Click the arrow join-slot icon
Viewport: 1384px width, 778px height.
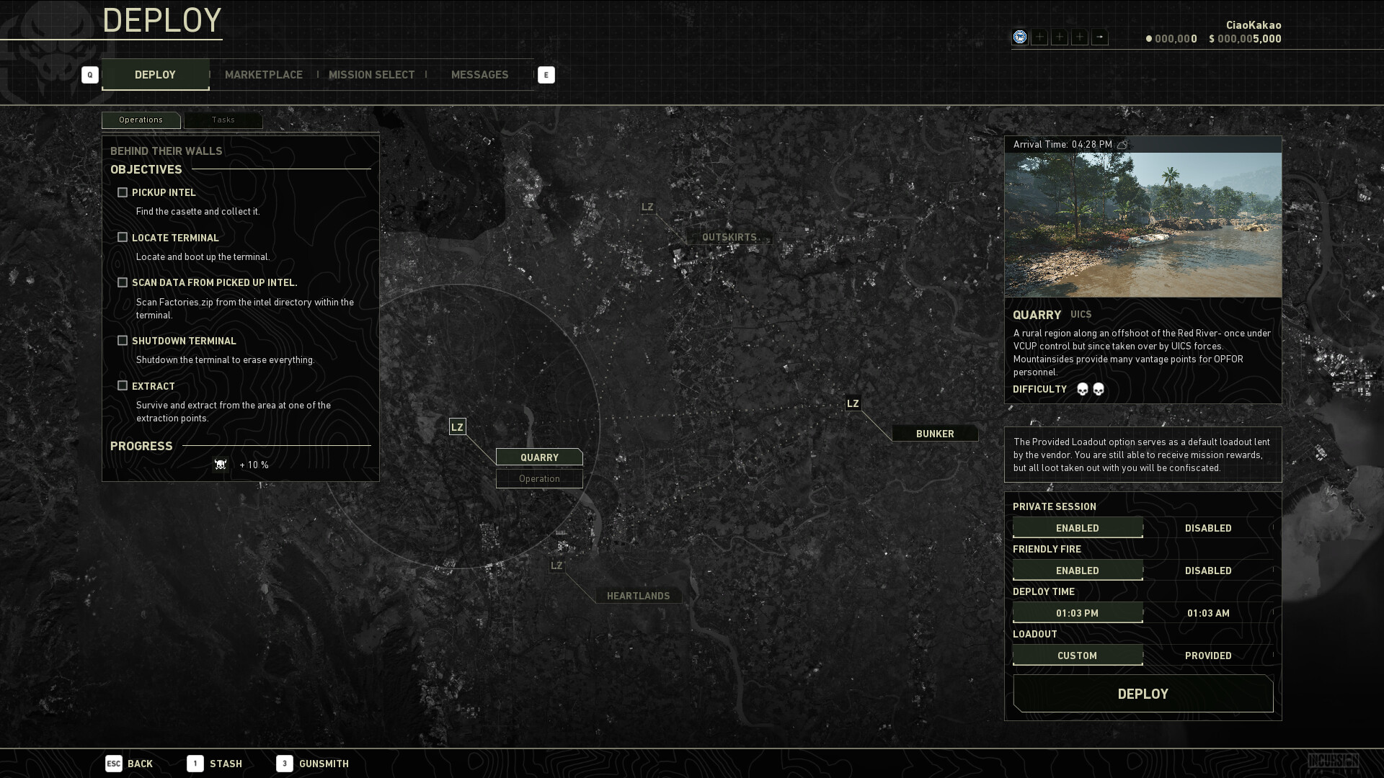click(x=1100, y=37)
